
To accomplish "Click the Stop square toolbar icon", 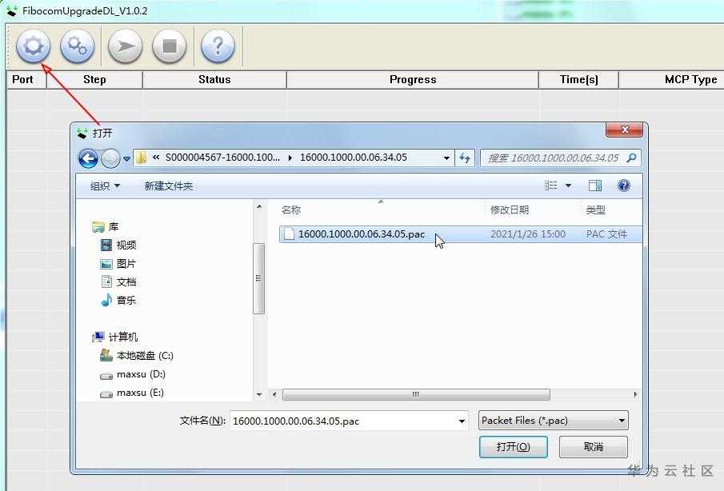I will (170, 46).
